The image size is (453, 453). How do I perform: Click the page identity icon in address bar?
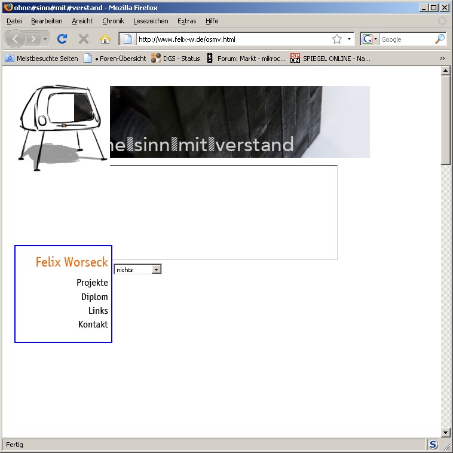coord(127,39)
